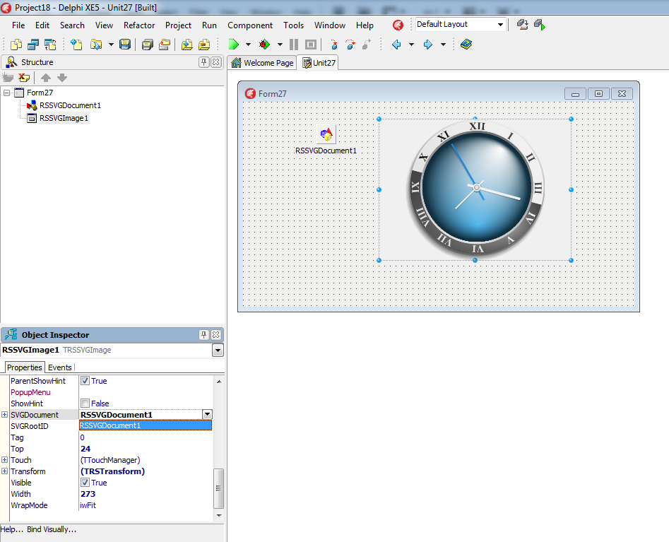Click the Pause program icon
The height and width of the screenshot is (542, 669).
pyautogui.click(x=294, y=45)
